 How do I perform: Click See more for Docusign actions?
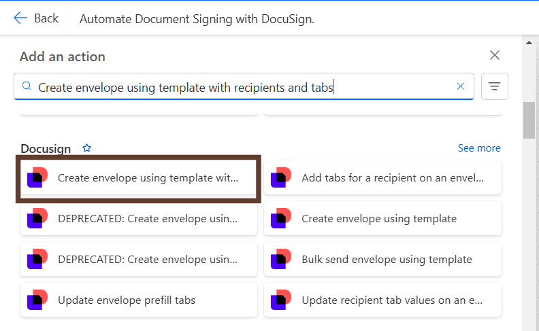pyautogui.click(x=478, y=148)
